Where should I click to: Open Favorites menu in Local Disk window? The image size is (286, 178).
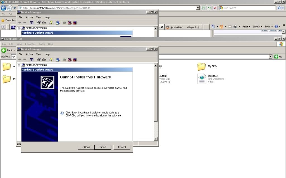[x=30, y=44]
